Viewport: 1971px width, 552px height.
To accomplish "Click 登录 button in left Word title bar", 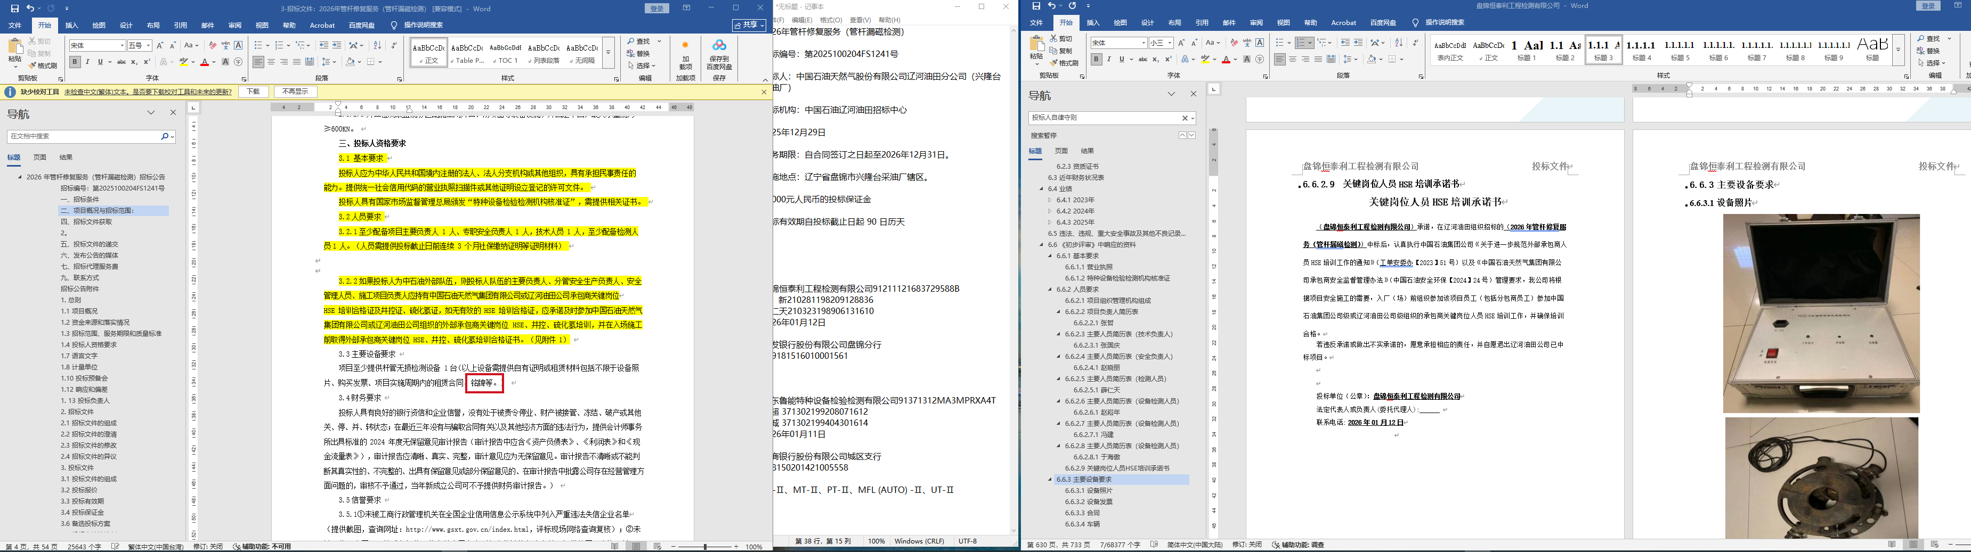I will click(x=657, y=9).
